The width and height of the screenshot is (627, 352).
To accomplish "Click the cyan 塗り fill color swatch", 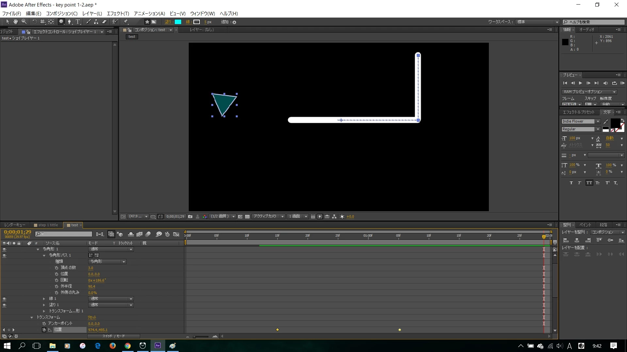I will pyautogui.click(x=178, y=22).
